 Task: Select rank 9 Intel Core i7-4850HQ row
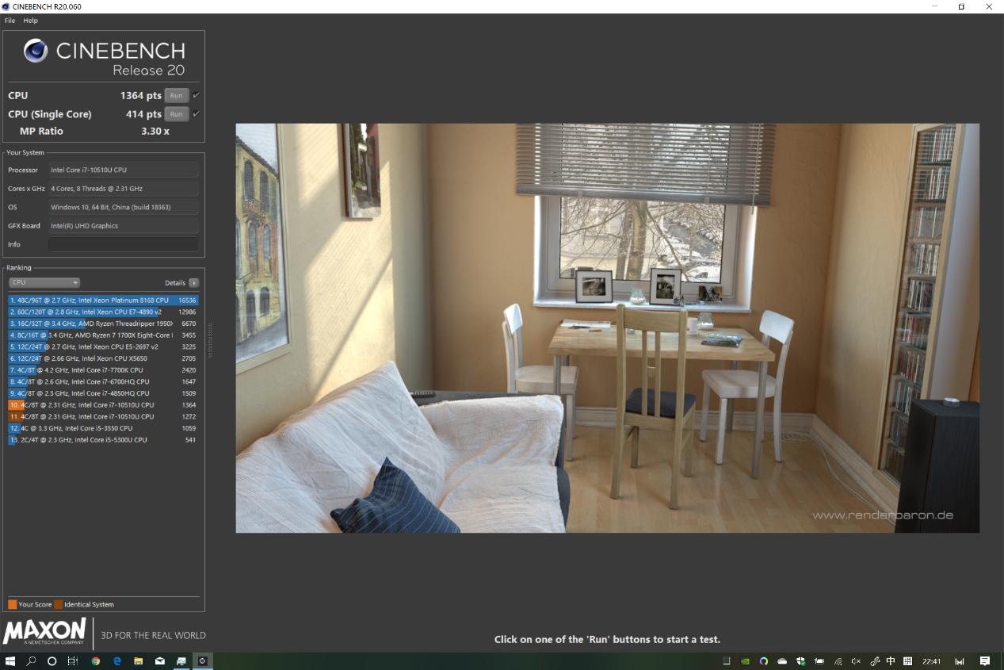coord(103,393)
